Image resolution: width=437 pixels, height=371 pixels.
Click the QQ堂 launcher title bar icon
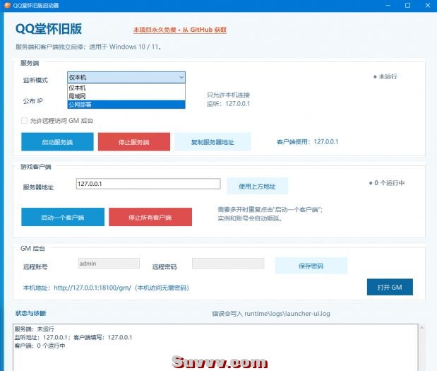click(x=7, y=6)
